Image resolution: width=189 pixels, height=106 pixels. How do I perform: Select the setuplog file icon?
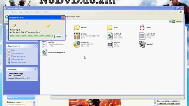pos(110,44)
